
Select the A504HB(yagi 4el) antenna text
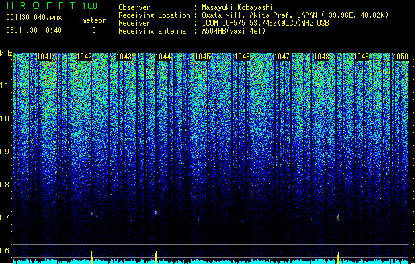[233, 31]
